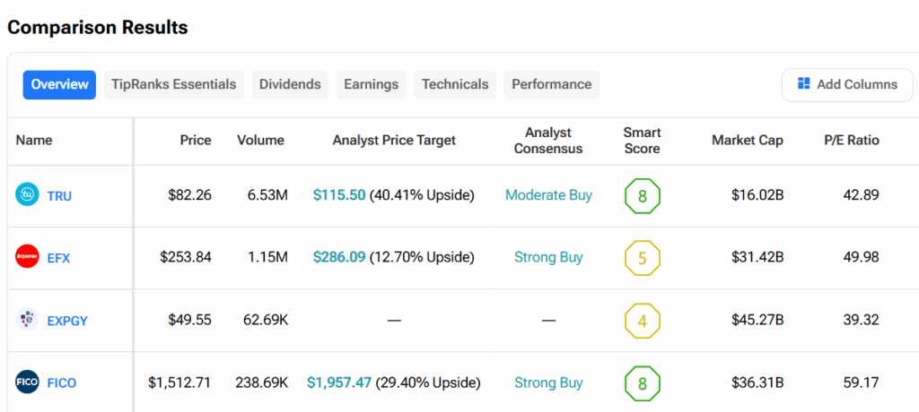The height and width of the screenshot is (412, 919).
Task: Click TRU's Smart Score 8 badge
Action: pyautogui.click(x=642, y=195)
